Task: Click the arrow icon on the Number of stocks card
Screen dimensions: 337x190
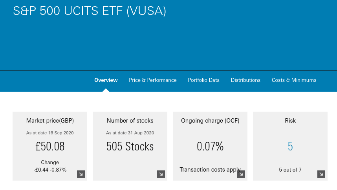Action: pyautogui.click(x=161, y=174)
